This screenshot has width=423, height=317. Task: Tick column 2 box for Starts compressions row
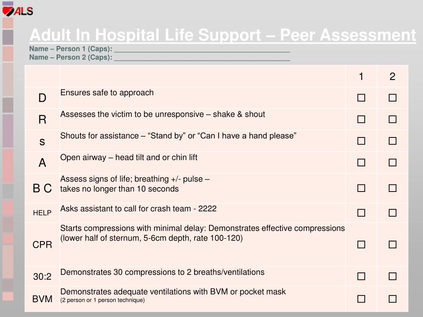(x=392, y=245)
